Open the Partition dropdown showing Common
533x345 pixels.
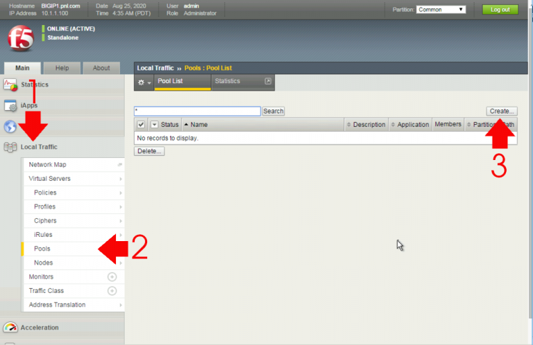pyautogui.click(x=441, y=10)
